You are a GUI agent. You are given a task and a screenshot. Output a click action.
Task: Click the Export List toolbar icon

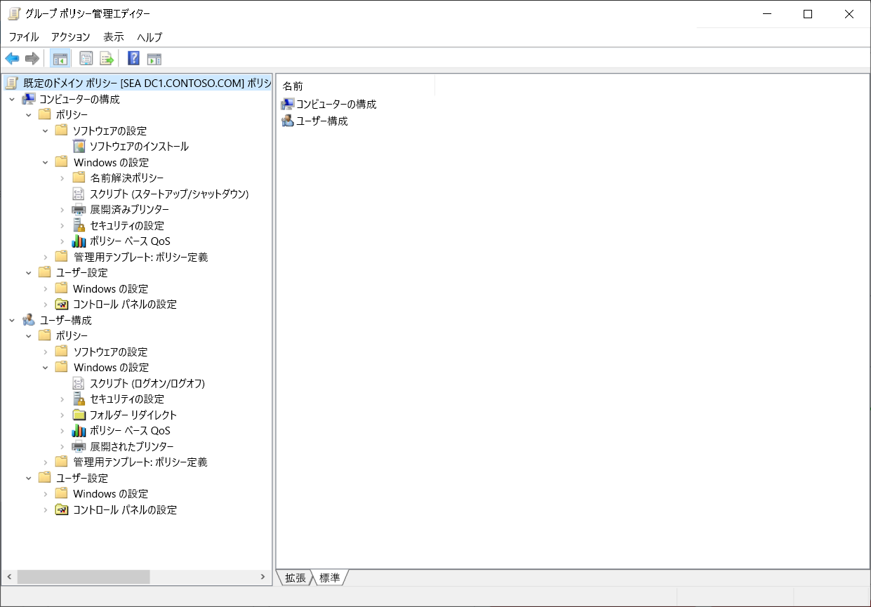coord(107,58)
